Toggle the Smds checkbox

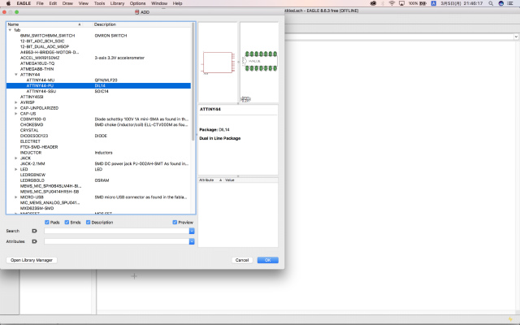pos(67,222)
